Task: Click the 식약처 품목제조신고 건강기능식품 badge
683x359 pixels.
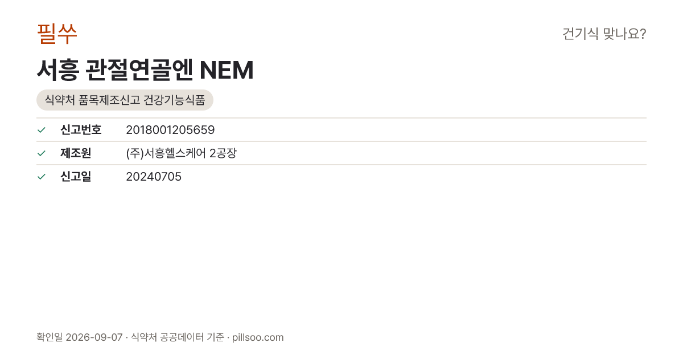Action: 125,100
